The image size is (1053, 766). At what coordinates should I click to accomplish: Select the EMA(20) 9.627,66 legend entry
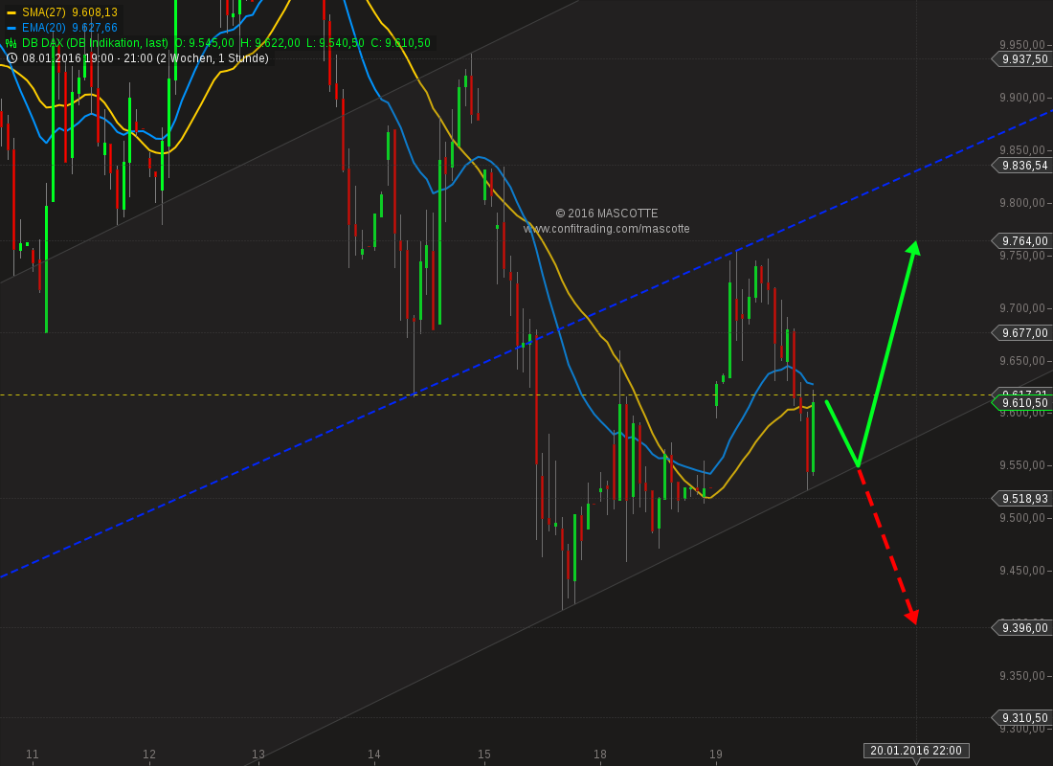click(62, 28)
